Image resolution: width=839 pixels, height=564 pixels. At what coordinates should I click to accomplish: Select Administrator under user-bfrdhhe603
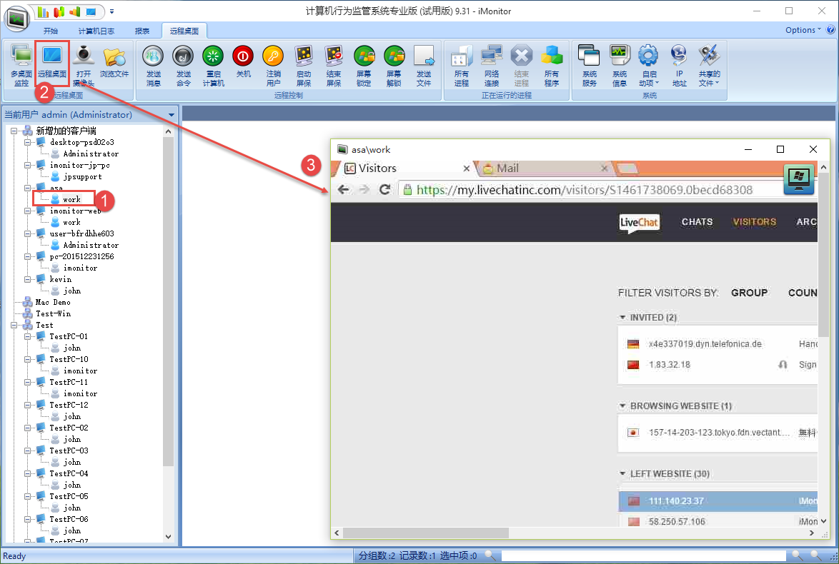(x=91, y=246)
